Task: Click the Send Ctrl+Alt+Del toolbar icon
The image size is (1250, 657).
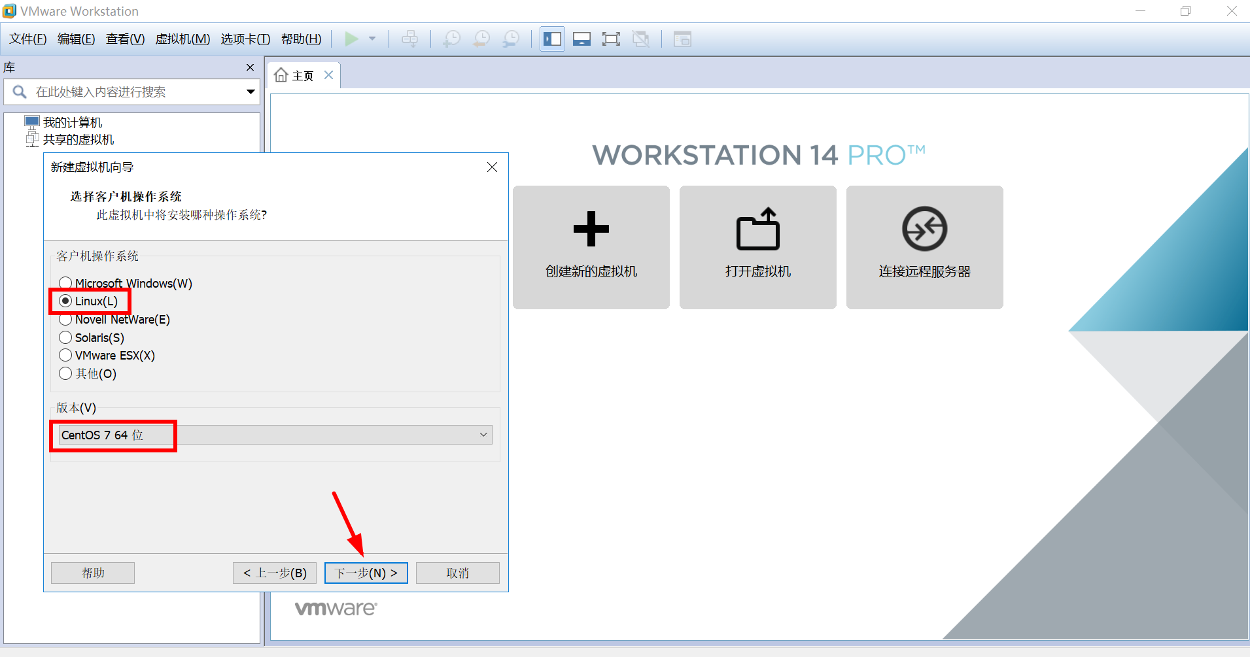Action: [410, 39]
